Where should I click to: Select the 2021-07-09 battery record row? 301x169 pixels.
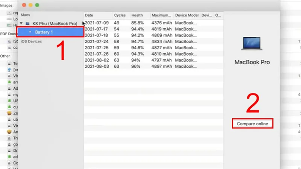click(154, 23)
